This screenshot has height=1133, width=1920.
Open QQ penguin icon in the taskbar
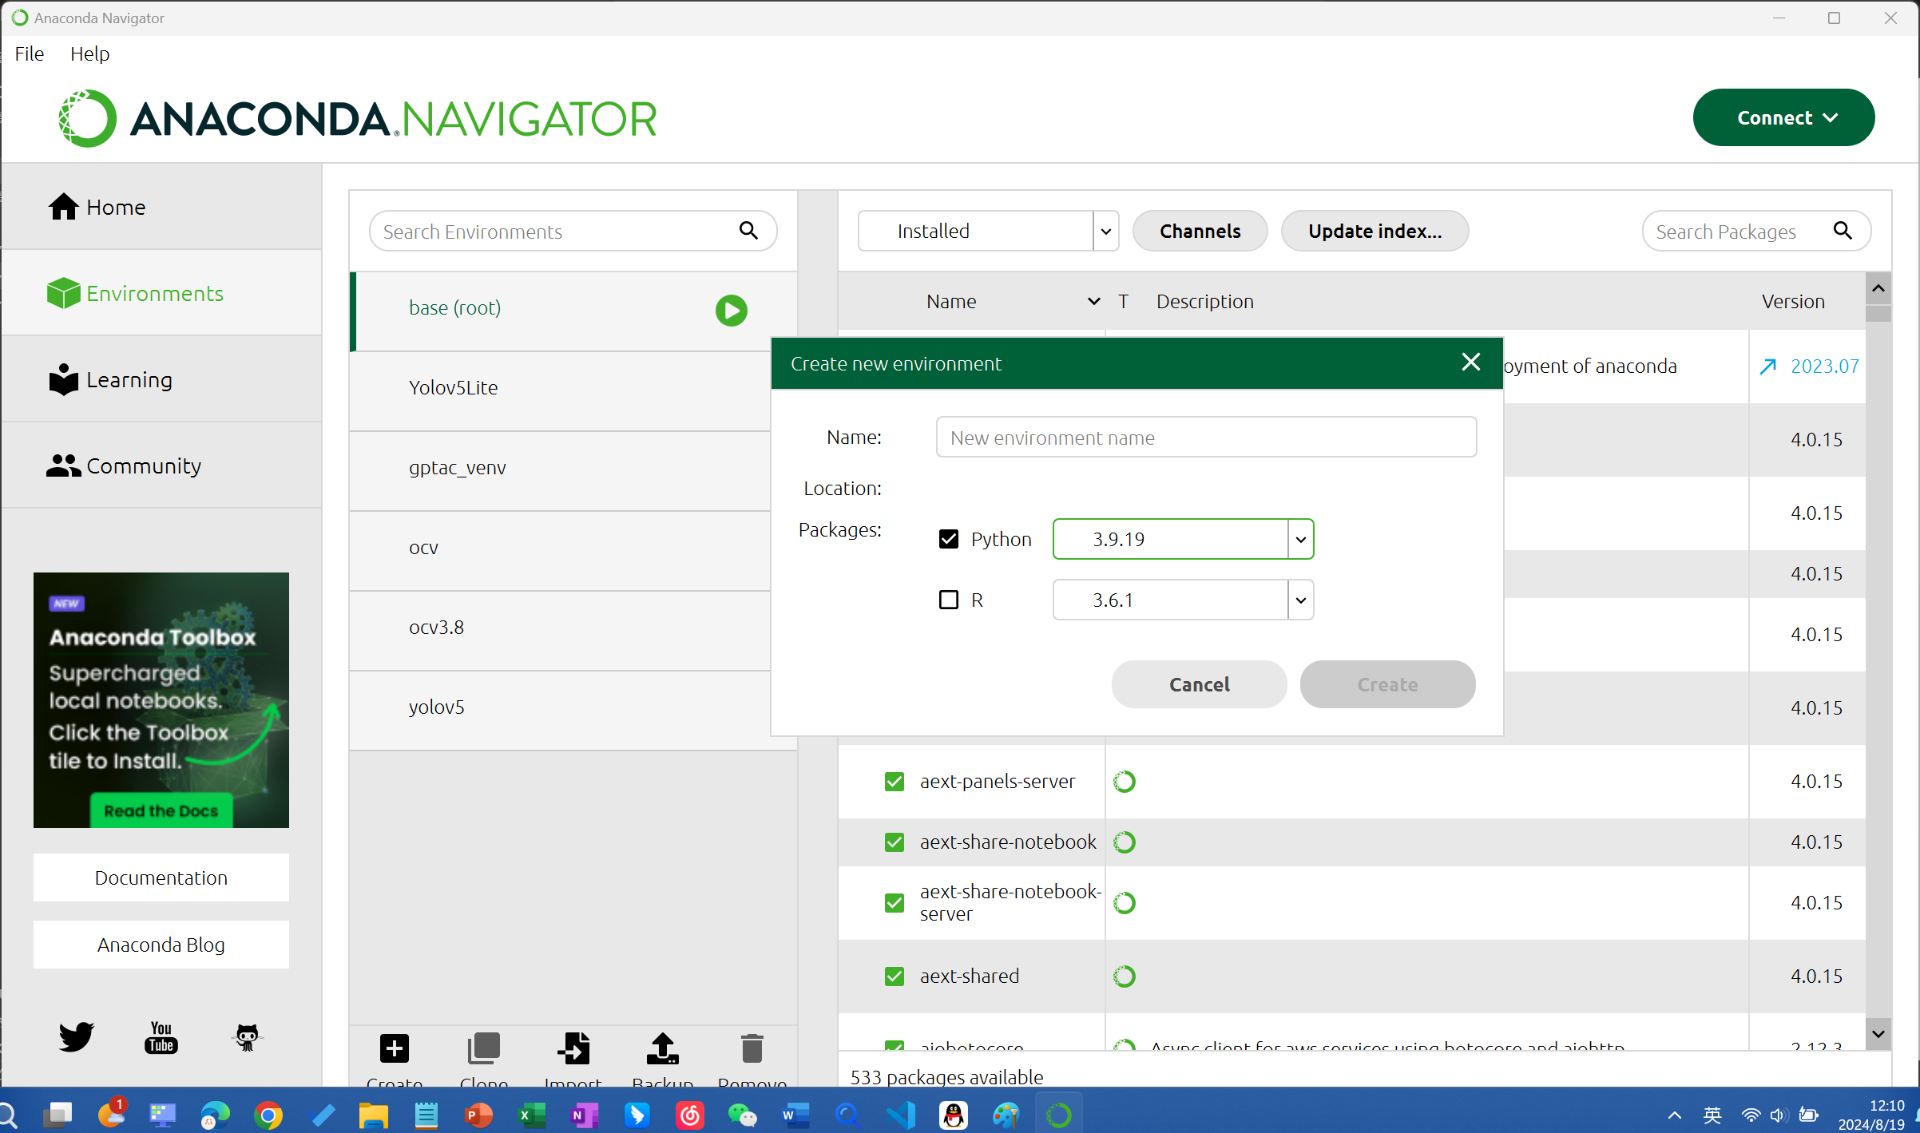(x=954, y=1115)
